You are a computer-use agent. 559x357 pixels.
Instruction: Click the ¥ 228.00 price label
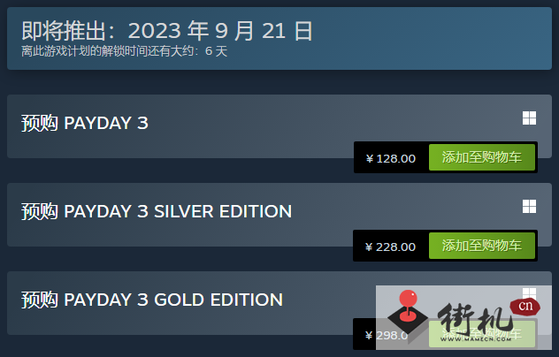point(390,247)
